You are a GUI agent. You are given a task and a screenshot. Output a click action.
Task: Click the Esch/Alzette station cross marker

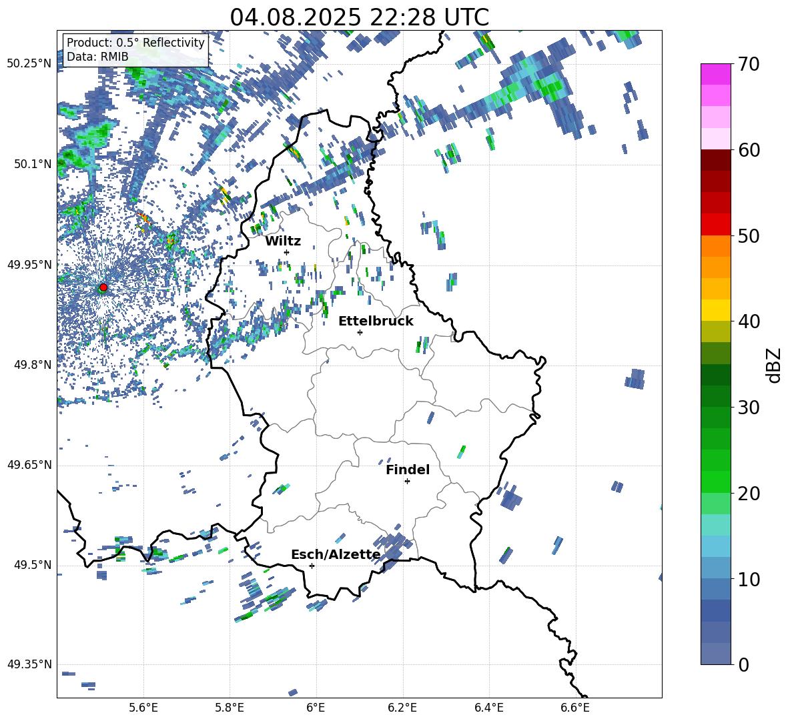(x=312, y=566)
